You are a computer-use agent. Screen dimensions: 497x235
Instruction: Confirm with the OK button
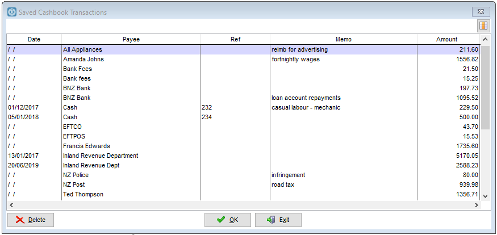tap(228, 220)
